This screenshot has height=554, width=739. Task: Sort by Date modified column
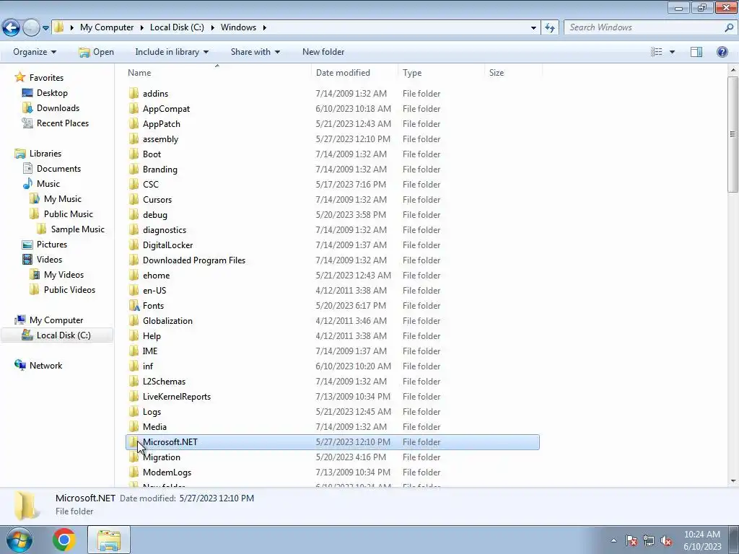(x=343, y=73)
